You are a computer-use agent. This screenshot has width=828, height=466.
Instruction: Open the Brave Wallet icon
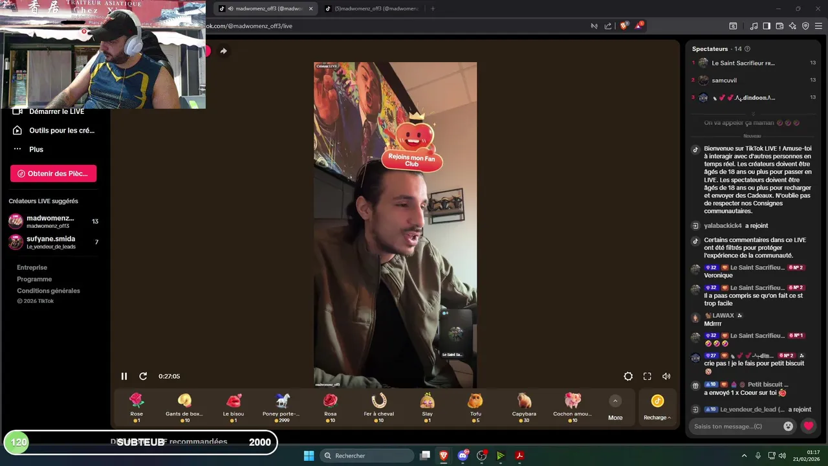click(779, 26)
